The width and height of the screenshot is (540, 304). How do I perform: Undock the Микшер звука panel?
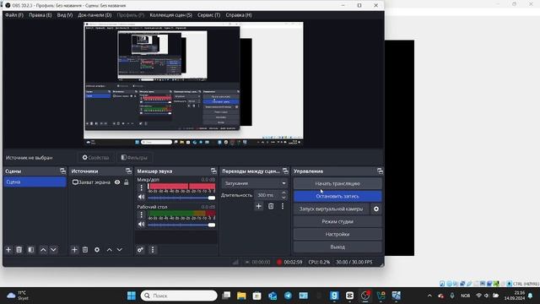pyautogui.click(x=213, y=171)
